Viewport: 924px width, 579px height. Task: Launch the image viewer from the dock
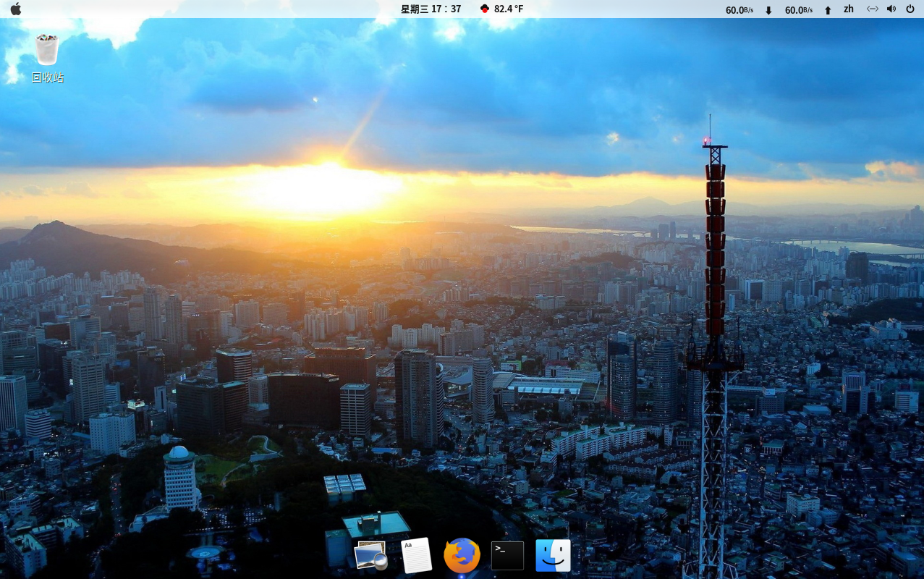[x=371, y=556]
